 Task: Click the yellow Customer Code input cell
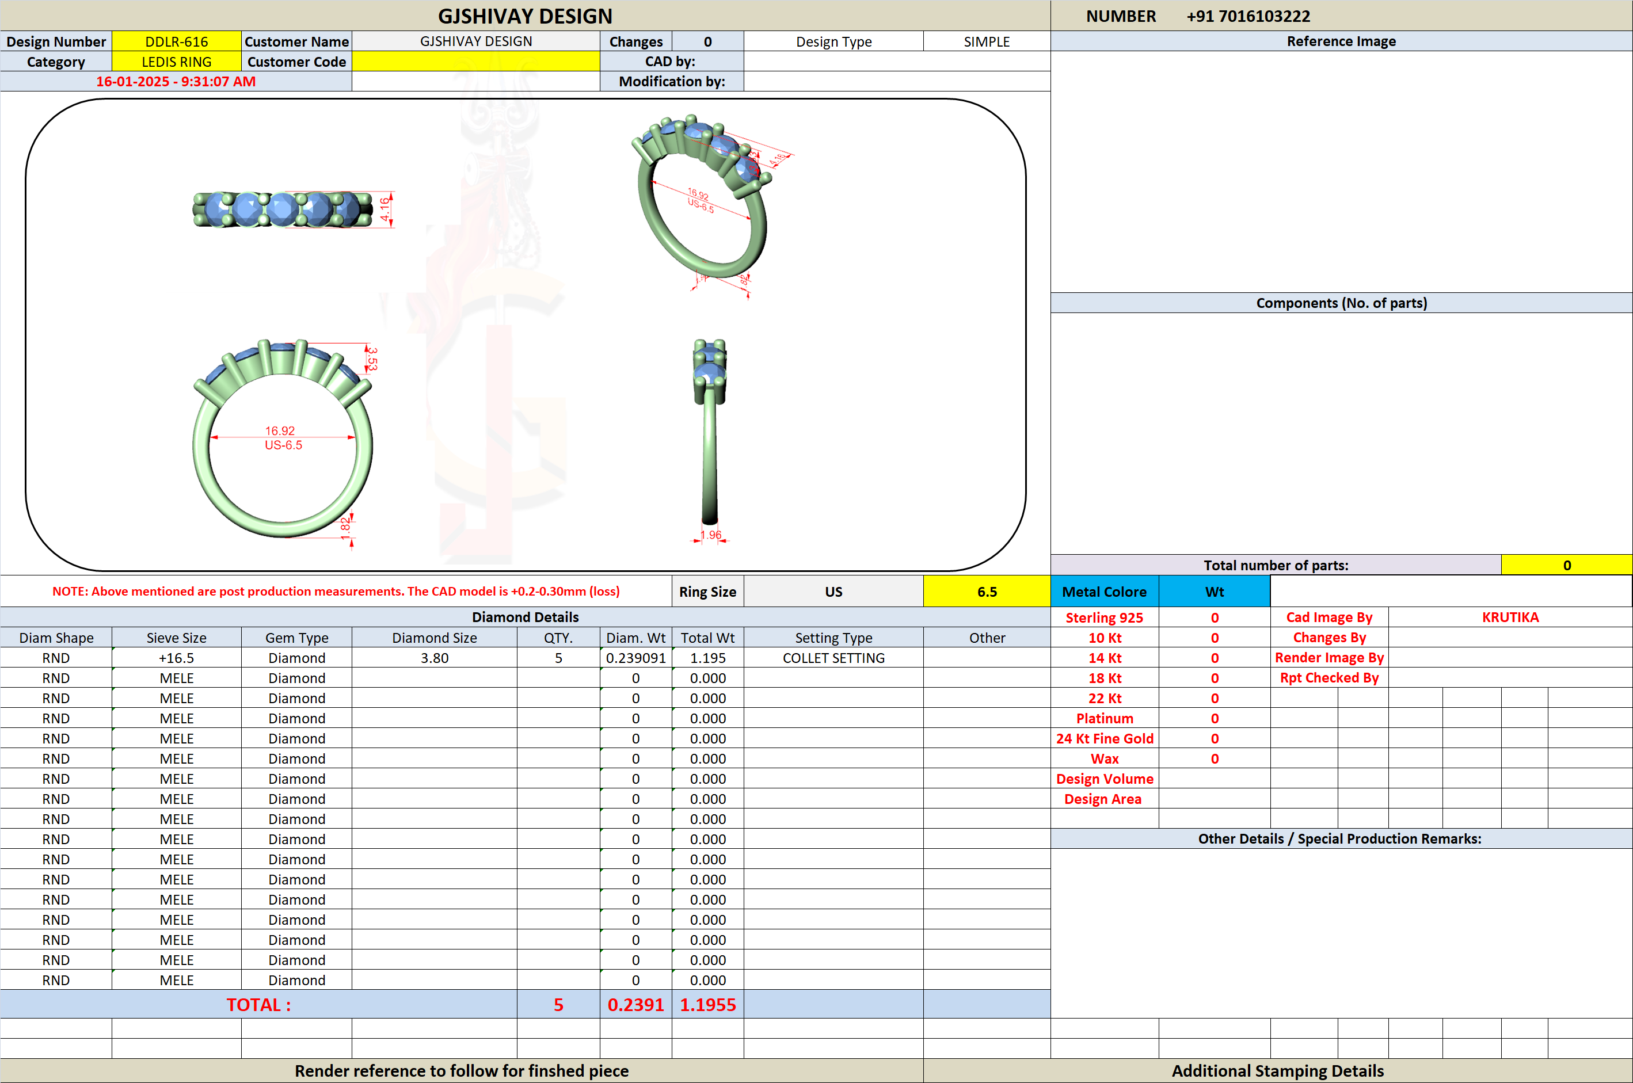476,62
